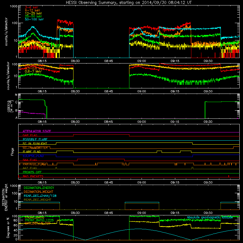
Task: Click the 80 tick label of bottom panel
Action: tap(15, 221)
